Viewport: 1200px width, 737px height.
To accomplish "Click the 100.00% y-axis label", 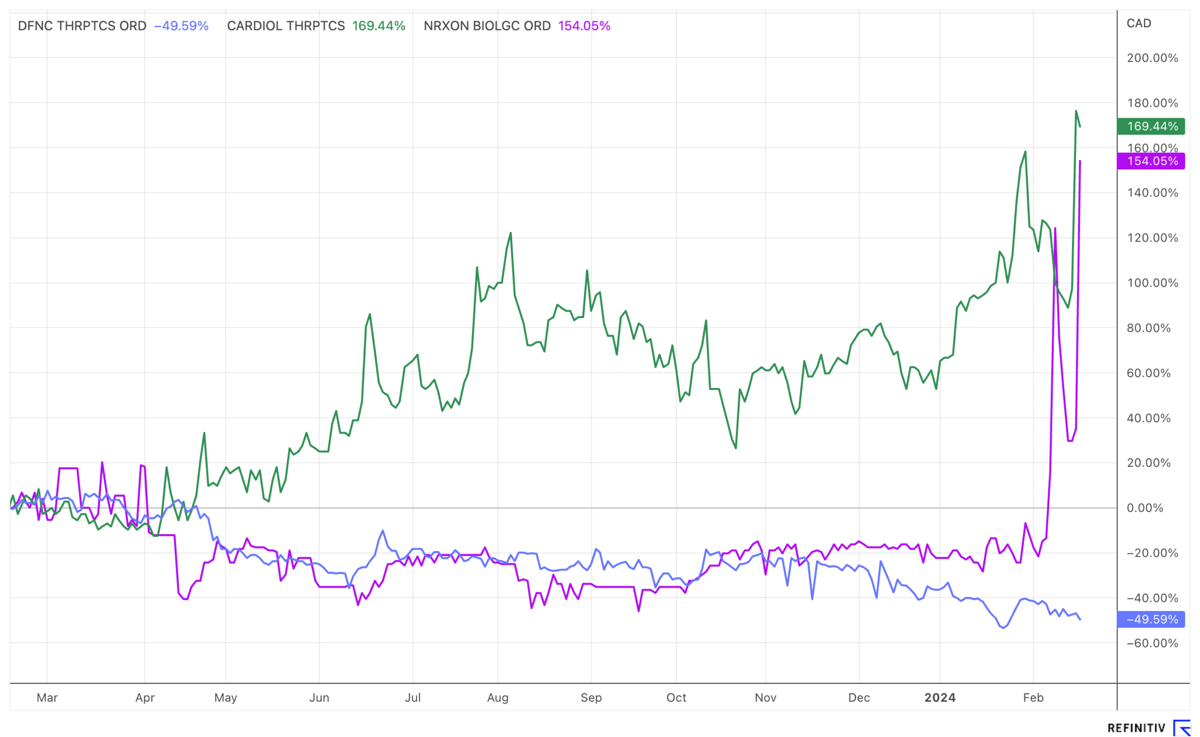I will (x=1152, y=283).
